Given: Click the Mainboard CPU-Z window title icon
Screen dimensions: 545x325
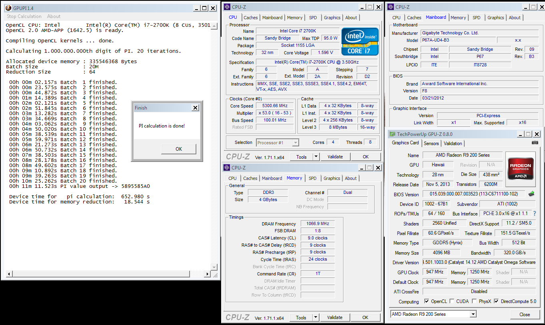Looking at the screenshot, I should click(x=390, y=7).
